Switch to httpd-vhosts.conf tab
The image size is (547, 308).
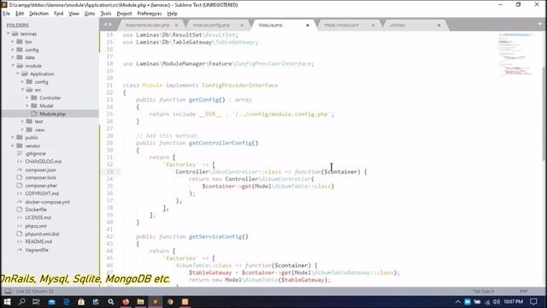(x=341, y=25)
